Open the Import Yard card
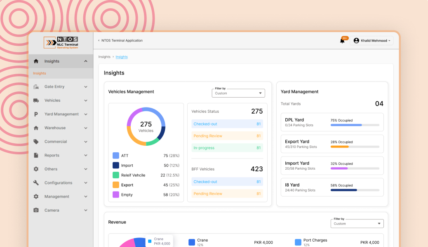This screenshot has width=428, height=247. coord(332,165)
